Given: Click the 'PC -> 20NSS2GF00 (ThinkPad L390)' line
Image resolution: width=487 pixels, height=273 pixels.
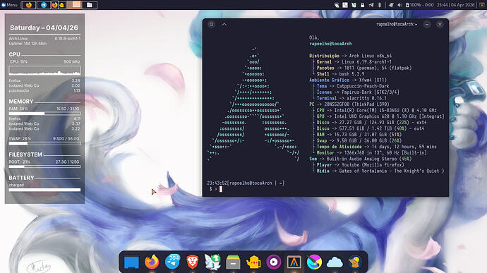Looking at the screenshot, I should coord(349,104).
